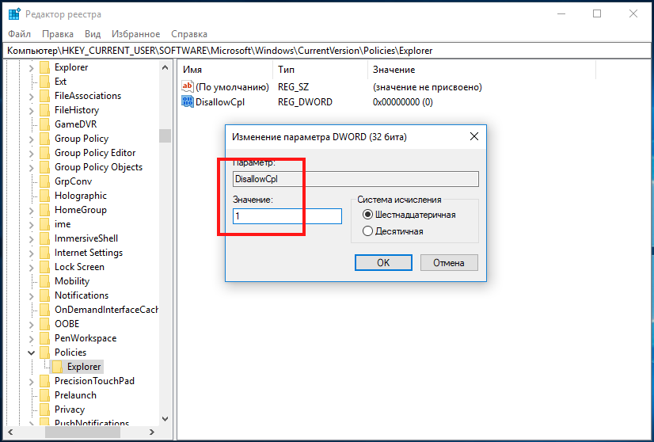Click the Значение input field
This screenshot has height=442, width=654.
[x=287, y=216]
